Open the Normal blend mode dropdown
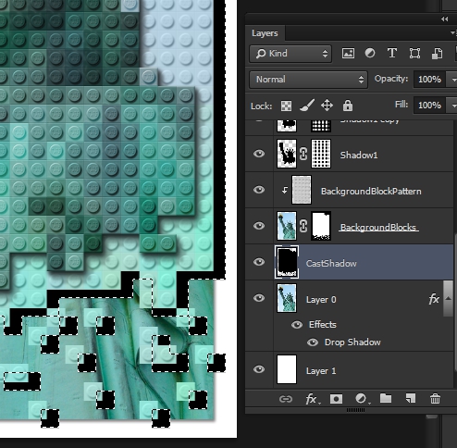The image size is (457, 448). (308, 80)
